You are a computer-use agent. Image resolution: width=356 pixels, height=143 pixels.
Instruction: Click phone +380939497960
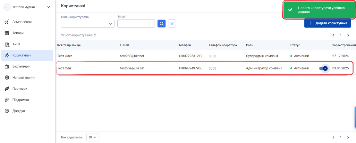coord(190,68)
